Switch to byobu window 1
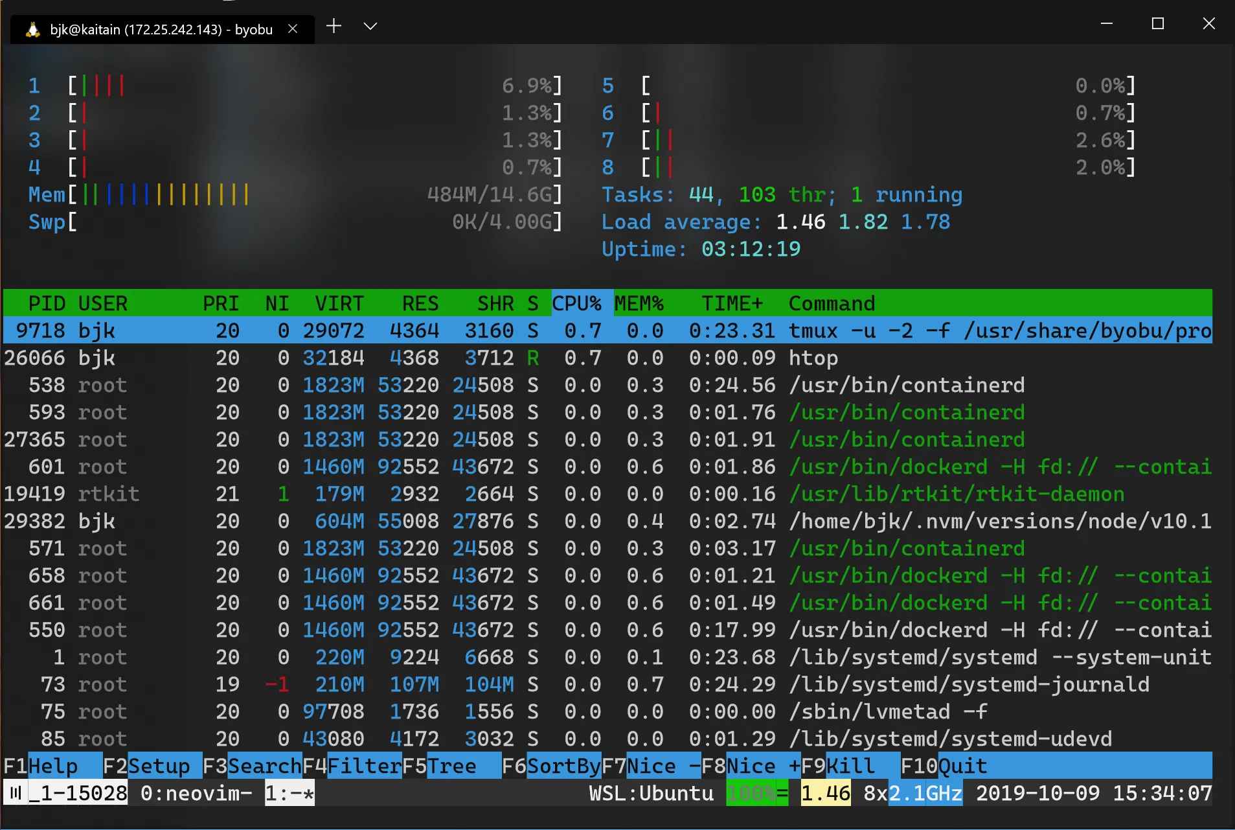This screenshot has width=1235, height=830. point(289,793)
